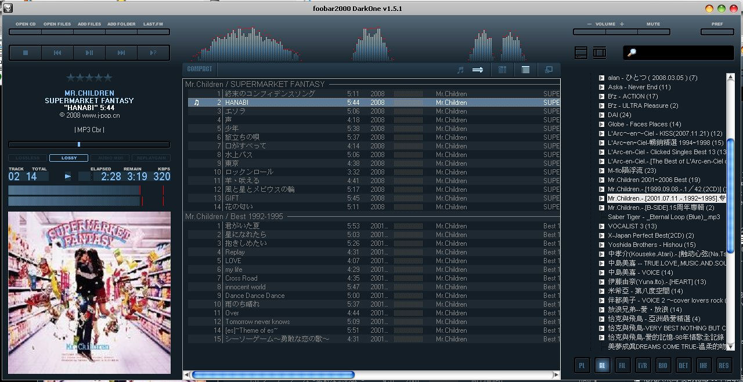Viewport: 743px width, 382px height.
Task: Click the REPLAYGAIN indicator
Action: click(151, 158)
